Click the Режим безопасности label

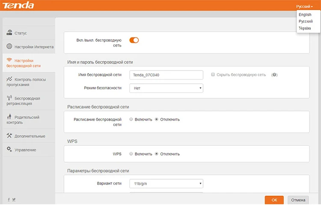click(103, 88)
